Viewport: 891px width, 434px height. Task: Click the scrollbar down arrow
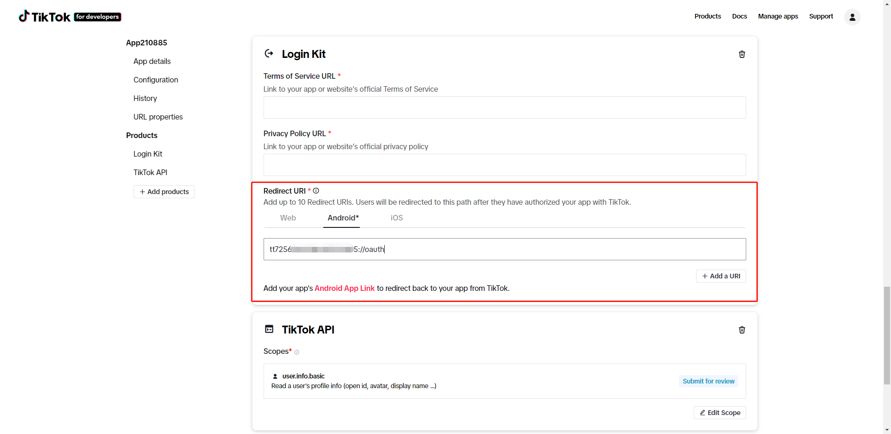[887, 430]
